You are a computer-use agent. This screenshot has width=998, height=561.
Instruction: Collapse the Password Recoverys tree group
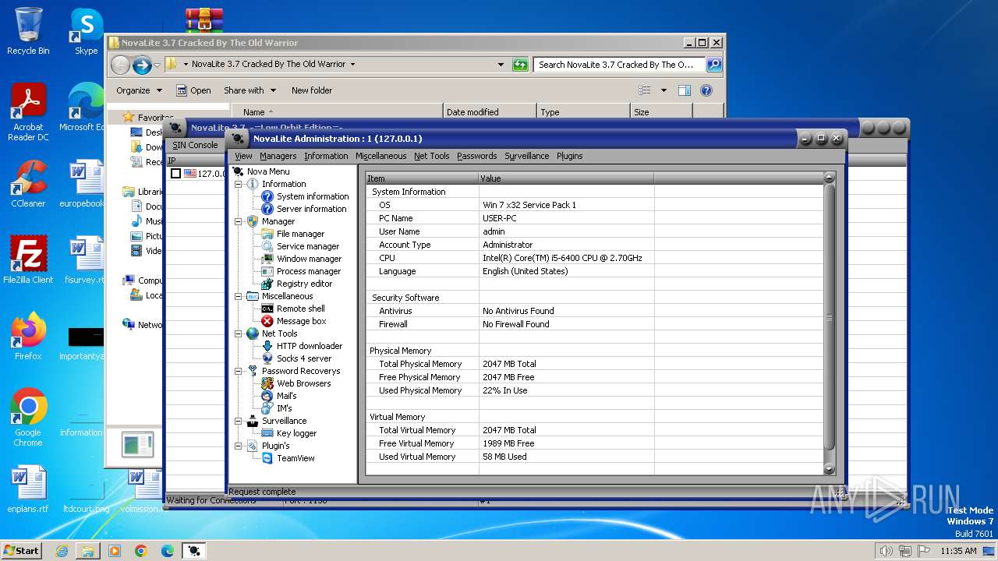pos(239,371)
